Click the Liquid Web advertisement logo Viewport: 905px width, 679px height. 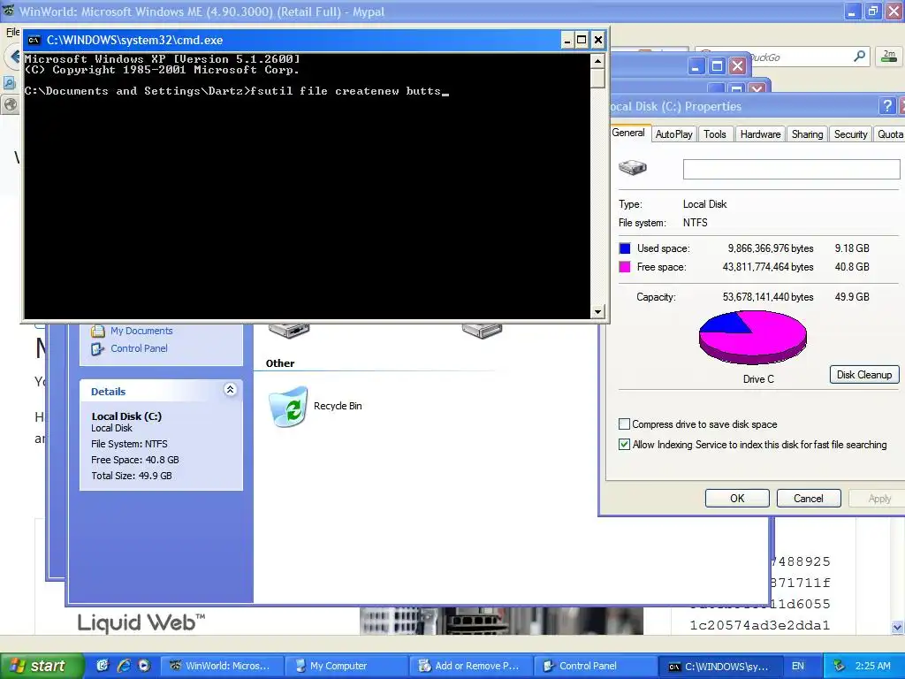[141, 623]
